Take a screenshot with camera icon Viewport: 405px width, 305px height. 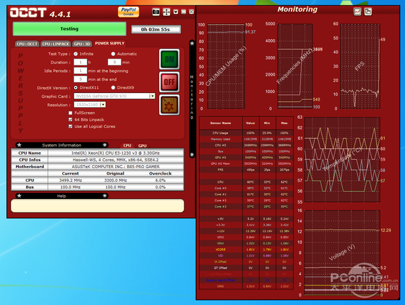click(156, 11)
